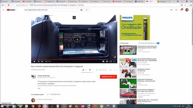The image size is (193, 108).
Task: Open the Kia Stinger GT video thumbnail
Action: [128, 94]
